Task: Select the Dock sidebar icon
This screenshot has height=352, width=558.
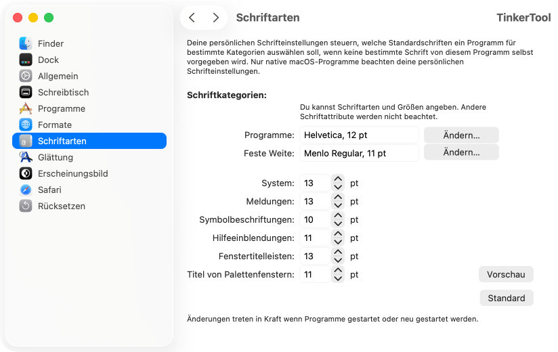Action: tap(26, 60)
